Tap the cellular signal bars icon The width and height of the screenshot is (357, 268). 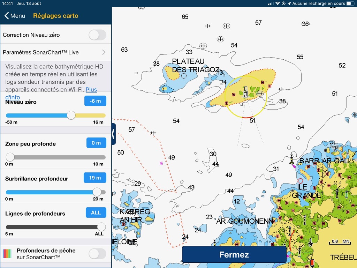coord(271,3)
